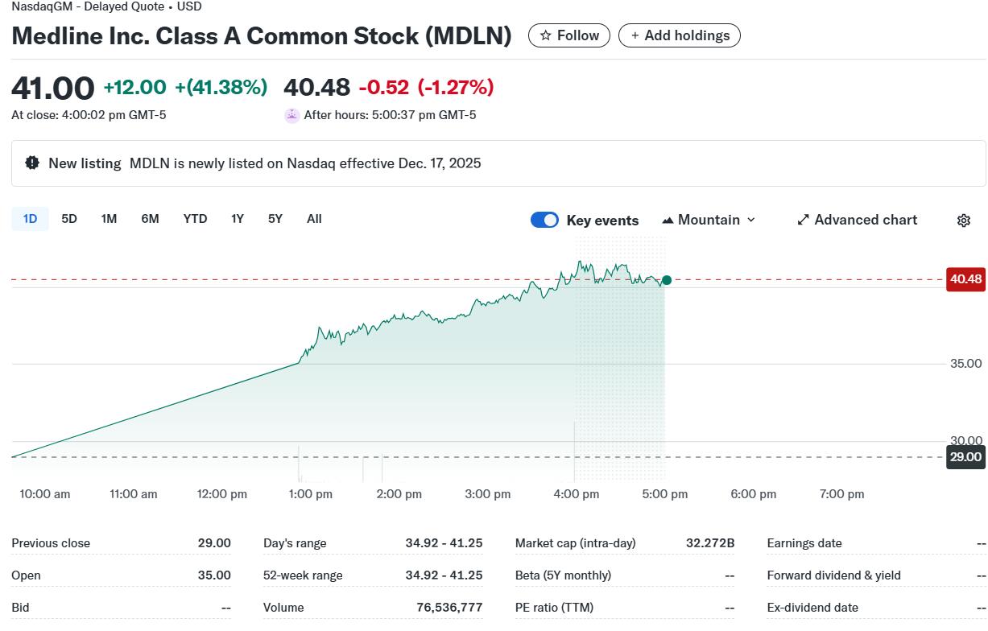Click the 29.00 previous close marker
Screen dimensions: 988x631
click(965, 457)
